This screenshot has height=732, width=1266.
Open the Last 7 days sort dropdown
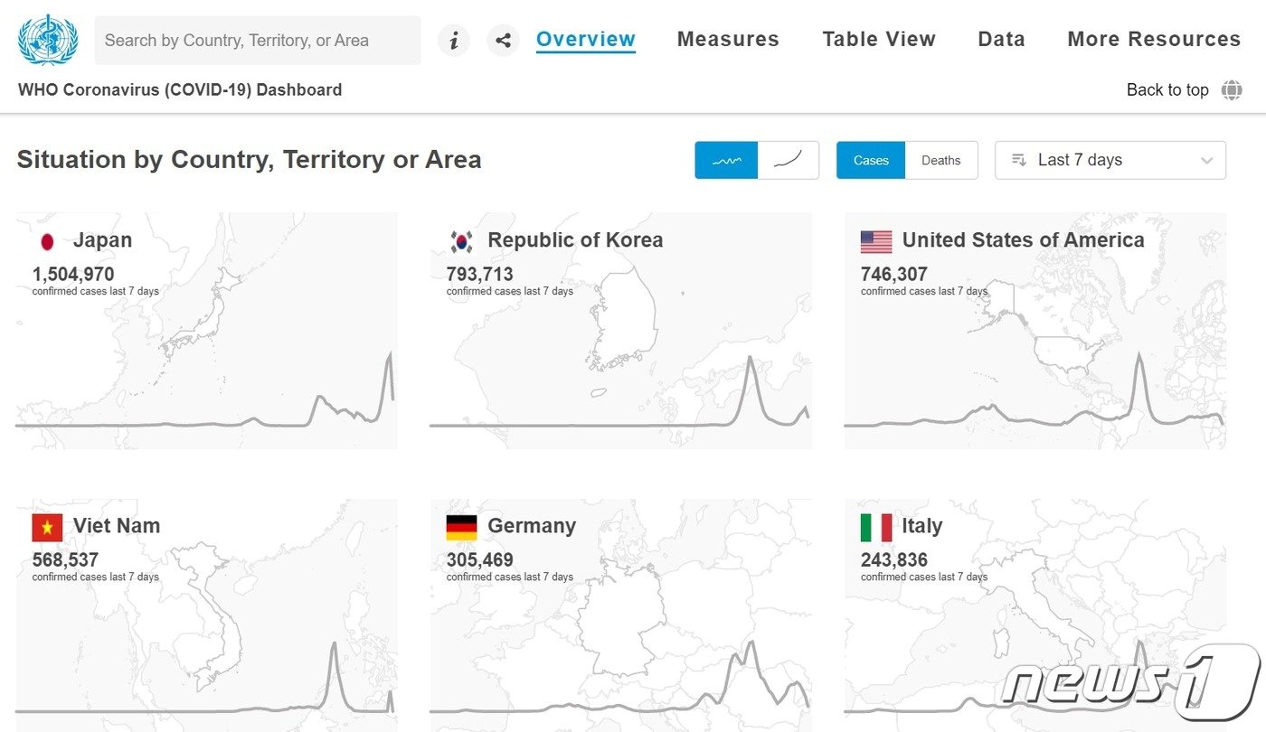click(1110, 161)
